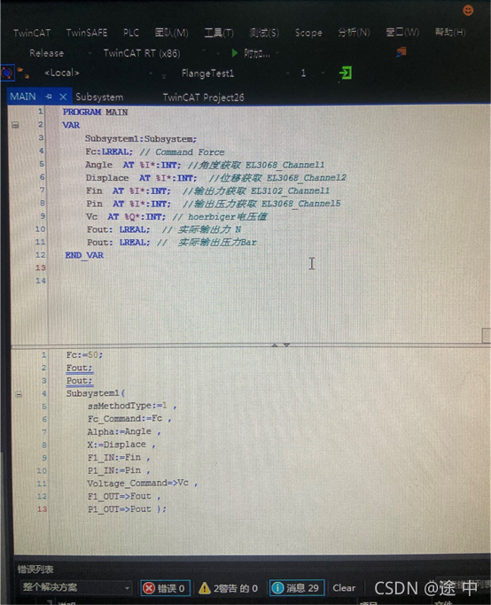Open the Release configuration dropdown
The image size is (491, 605).
click(60, 53)
